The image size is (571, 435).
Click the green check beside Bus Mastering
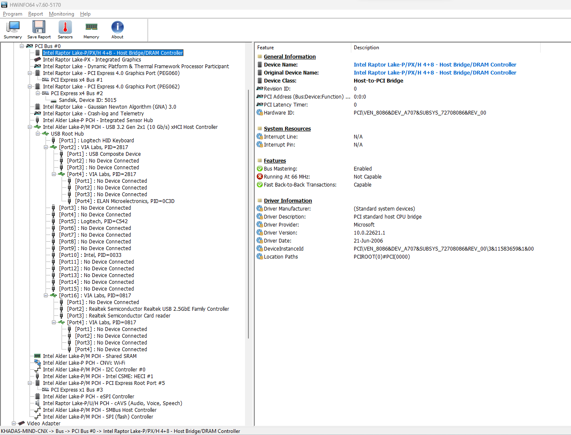[260, 169]
